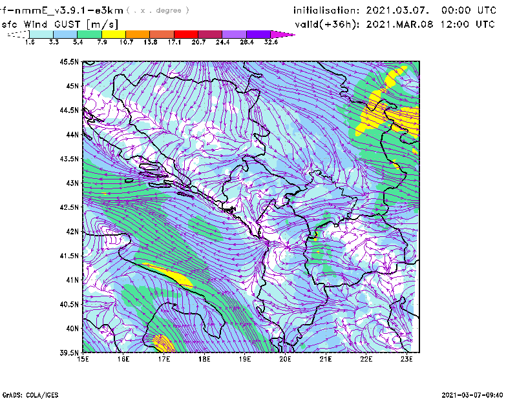
Task: Click the legend value 32.6
Action: tap(271, 42)
